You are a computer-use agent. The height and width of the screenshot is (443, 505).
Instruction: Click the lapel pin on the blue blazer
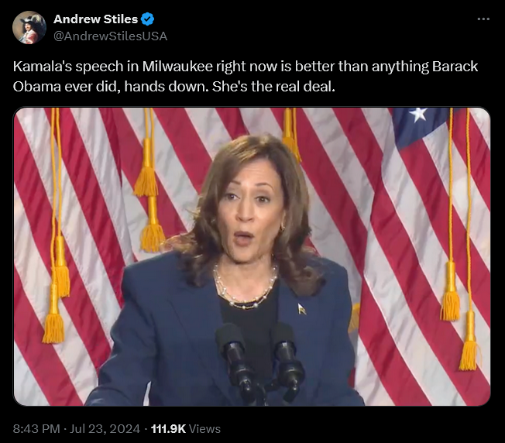[x=301, y=309]
